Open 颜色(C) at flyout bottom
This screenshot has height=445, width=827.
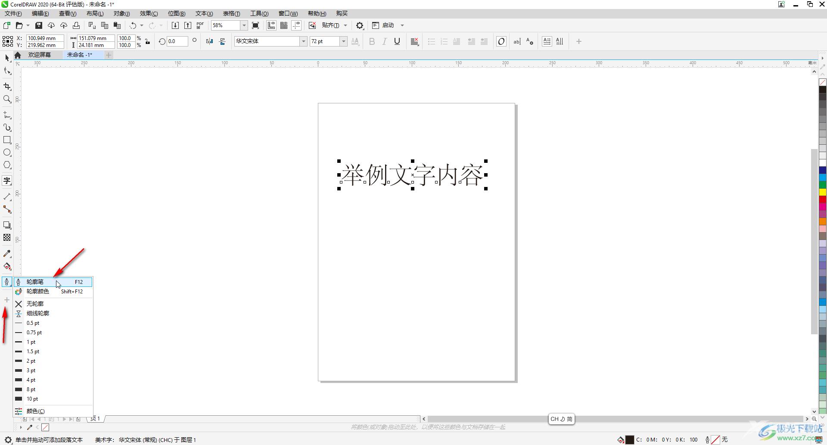tap(53, 411)
